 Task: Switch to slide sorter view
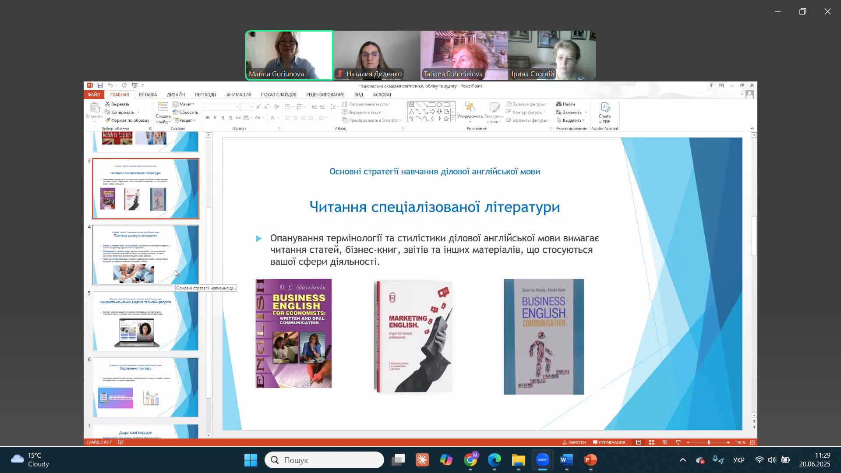click(x=652, y=442)
